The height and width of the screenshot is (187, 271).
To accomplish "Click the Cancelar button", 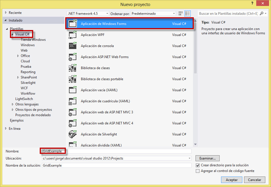I will click(255, 180).
